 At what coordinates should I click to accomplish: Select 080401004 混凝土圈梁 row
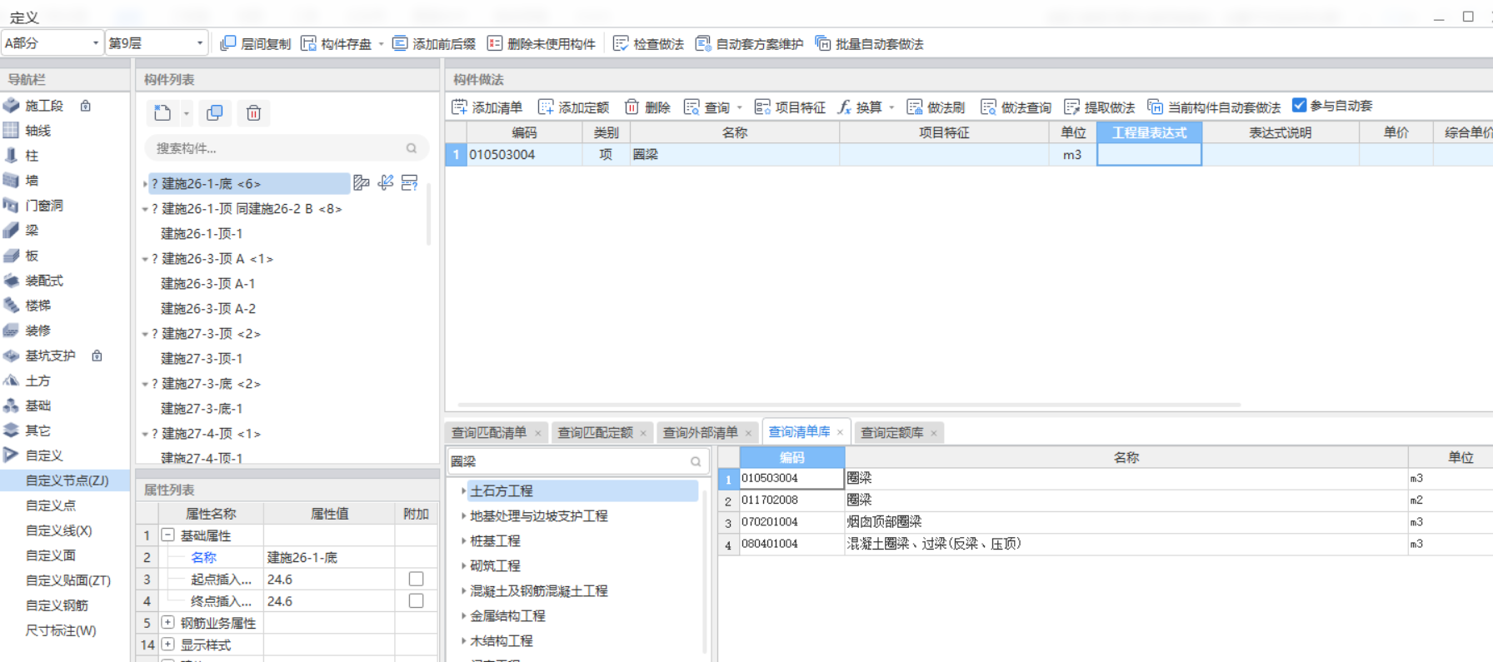[x=1105, y=544]
